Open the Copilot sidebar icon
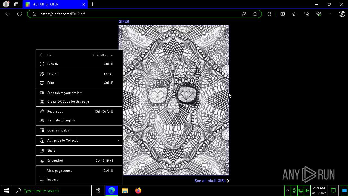348x196 pixels. click(x=342, y=14)
